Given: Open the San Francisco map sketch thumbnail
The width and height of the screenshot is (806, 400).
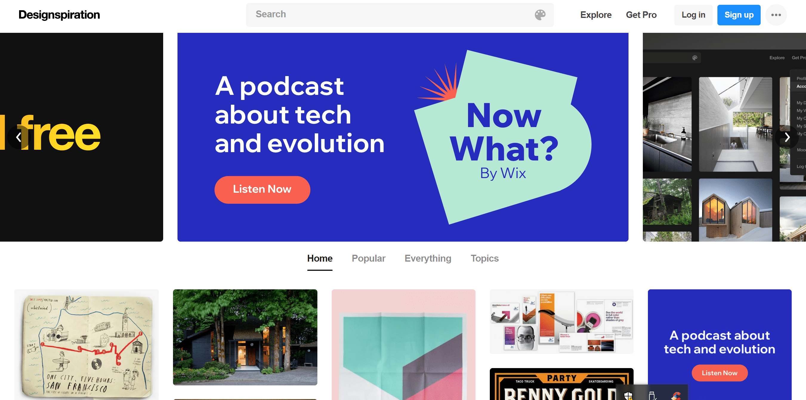Looking at the screenshot, I should coord(87,344).
